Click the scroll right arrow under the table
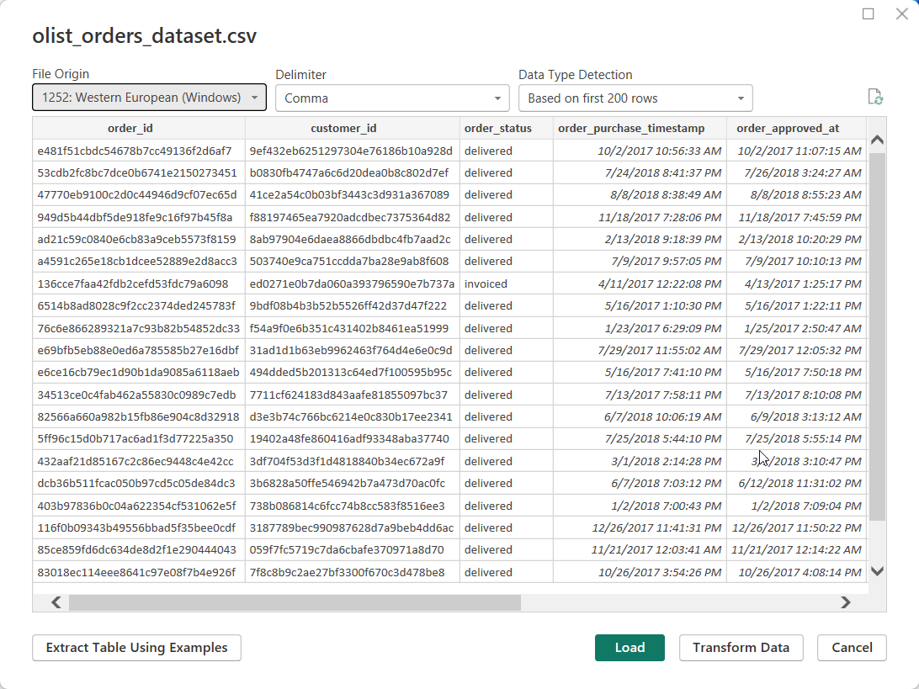 845,602
